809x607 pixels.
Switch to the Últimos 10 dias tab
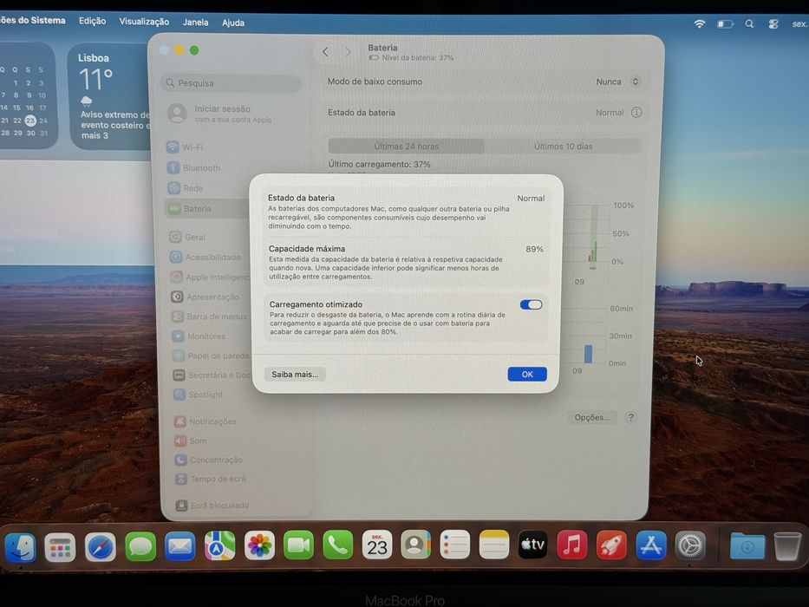tap(563, 146)
